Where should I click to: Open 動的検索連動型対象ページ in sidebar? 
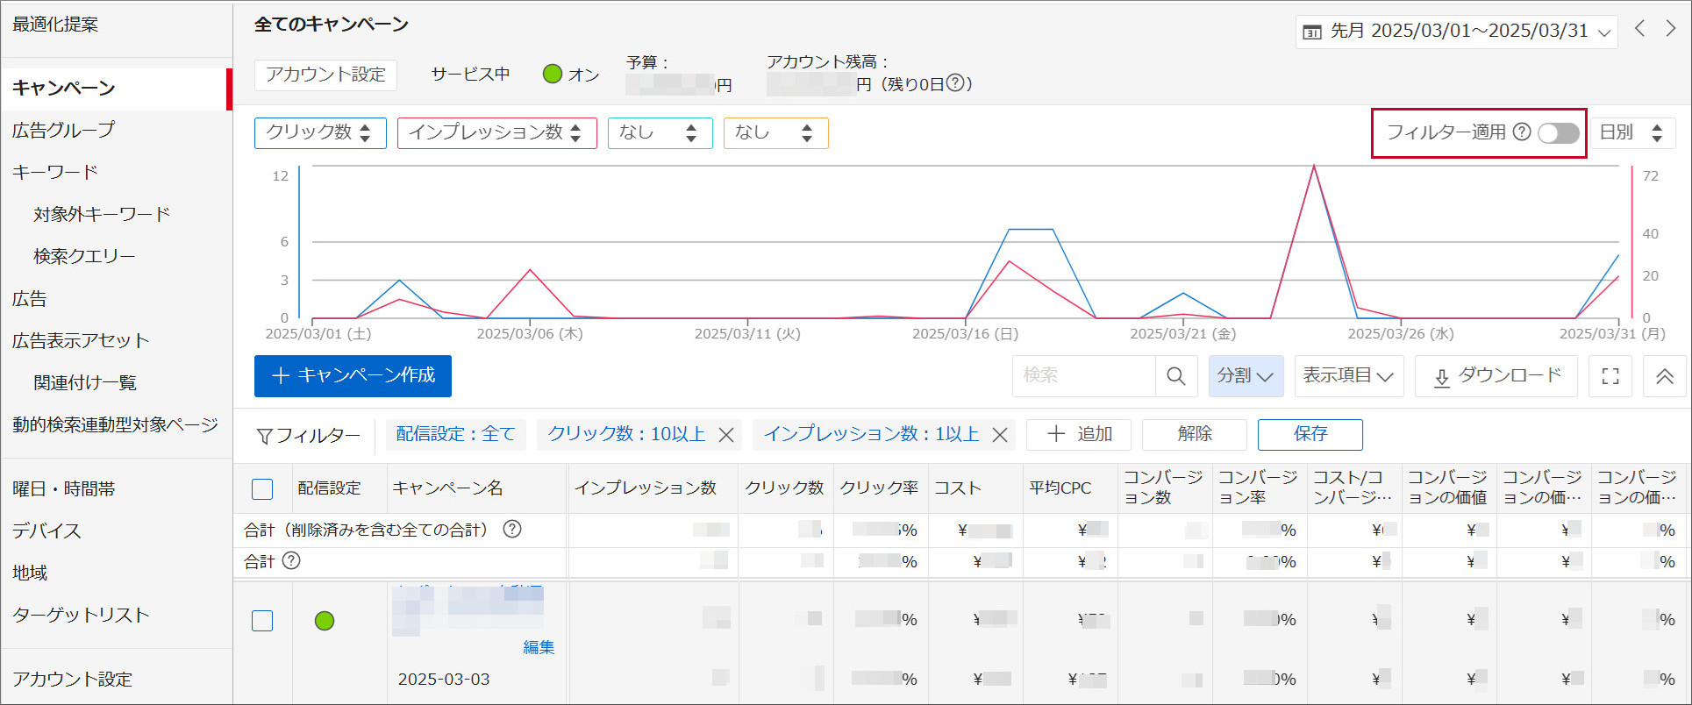tap(115, 424)
